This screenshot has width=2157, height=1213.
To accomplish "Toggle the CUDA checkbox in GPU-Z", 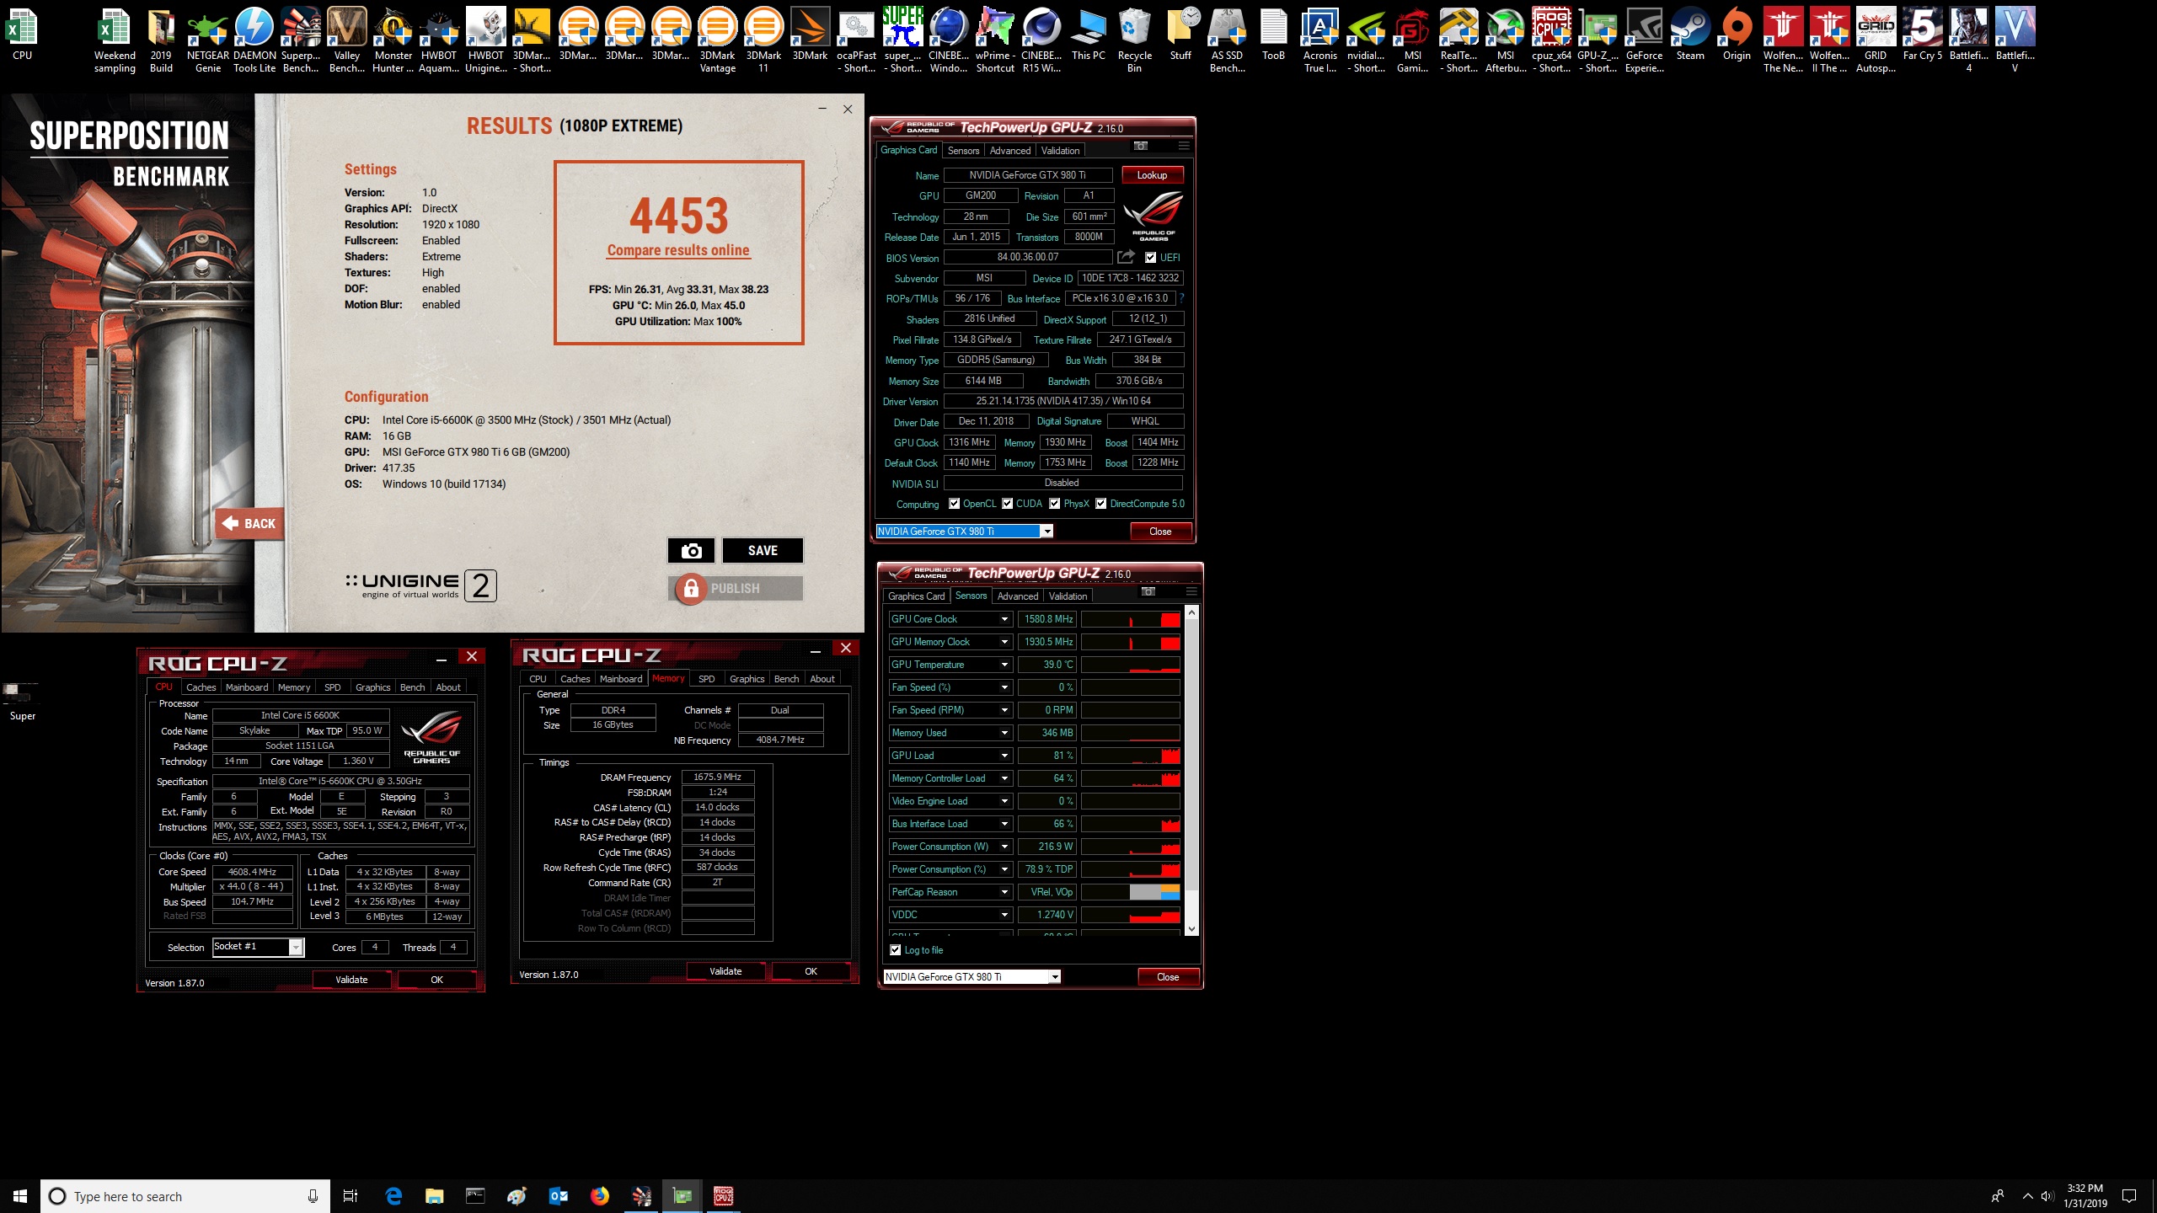I will tap(1007, 504).
